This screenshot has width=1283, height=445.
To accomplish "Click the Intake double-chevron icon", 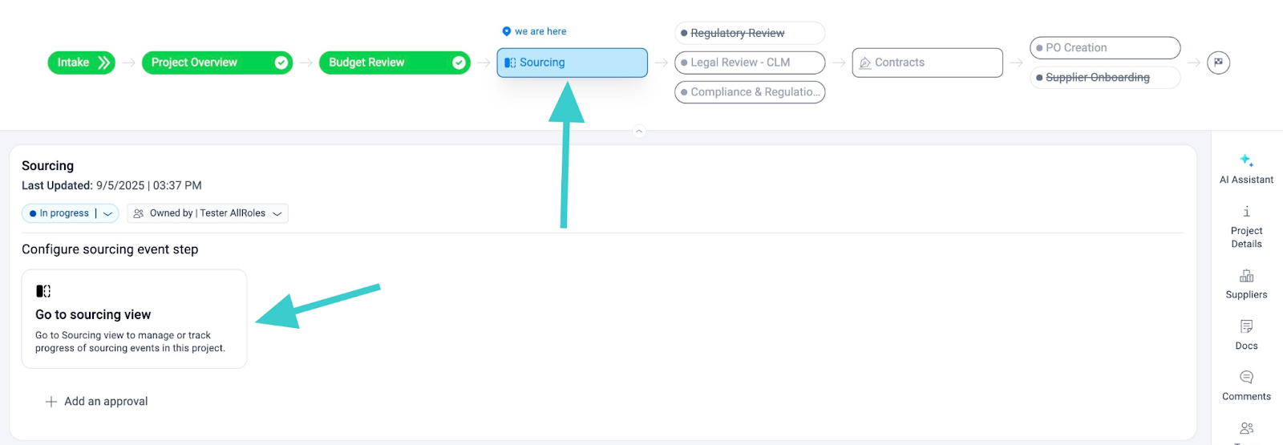I will (x=103, y=63).
